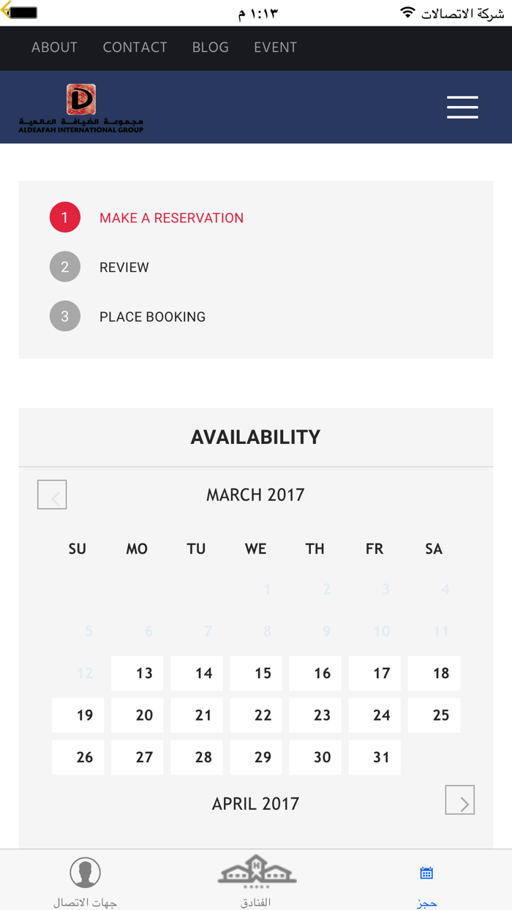Open the contacts tab icon
The width and height of the screenshot is (512, 910).
[x=85, y=873]
